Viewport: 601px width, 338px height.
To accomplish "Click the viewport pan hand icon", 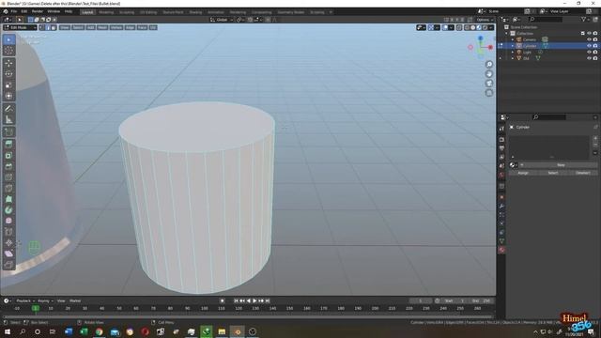I will [489, 74].
